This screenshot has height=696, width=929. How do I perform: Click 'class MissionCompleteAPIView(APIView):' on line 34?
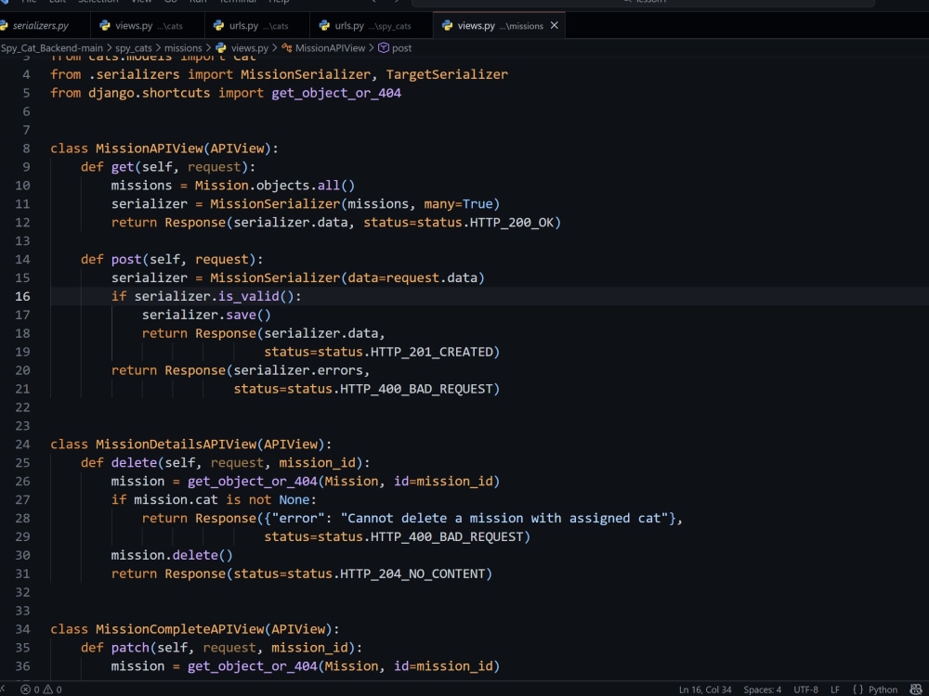point(195,629)
